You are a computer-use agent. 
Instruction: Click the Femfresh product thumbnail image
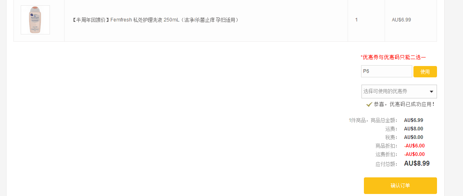click(x=35, y=20)
